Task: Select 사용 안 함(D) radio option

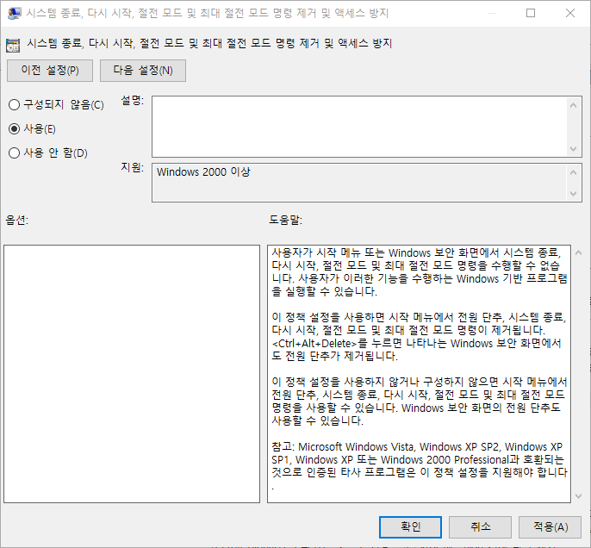Action: coord(48,153)
